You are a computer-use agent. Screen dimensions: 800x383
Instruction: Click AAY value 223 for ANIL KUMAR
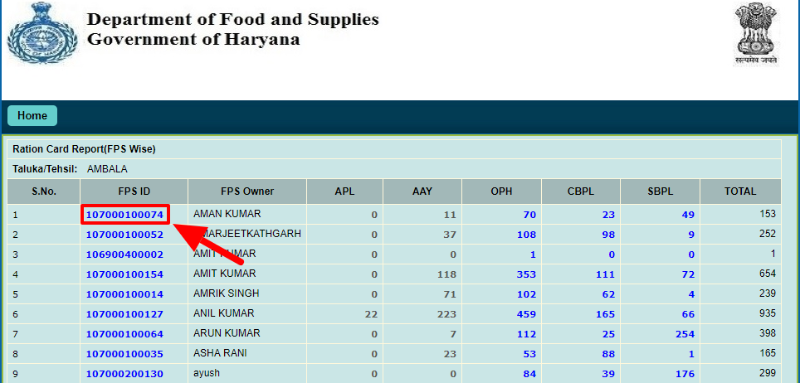pos(447,315)
